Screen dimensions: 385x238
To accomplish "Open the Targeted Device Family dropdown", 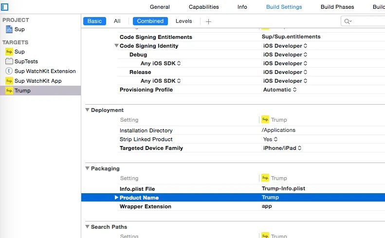I will click(282, 148).
